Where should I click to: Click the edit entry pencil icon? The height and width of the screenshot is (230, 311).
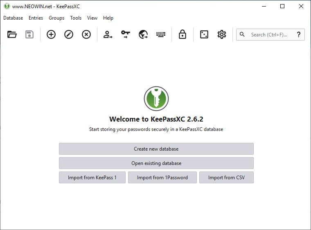tap(69, 35)
